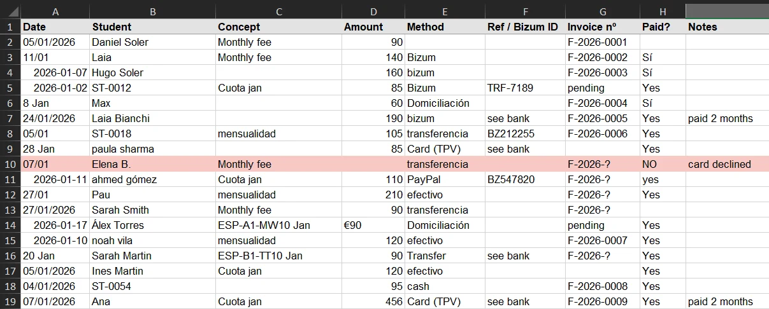Select the 'NO' paid cell

(x=663, y=164)
